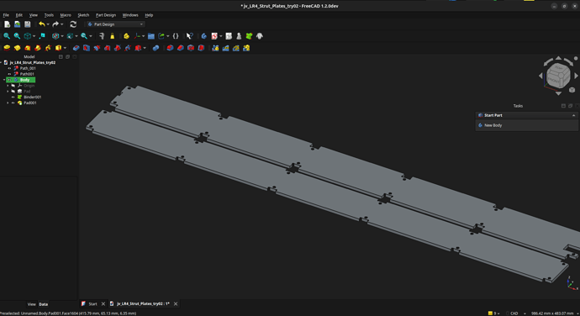The height and width of the screenshot is (316, 580).
Task: Click the What's This help cursor icon
Action: pos(189,36)
